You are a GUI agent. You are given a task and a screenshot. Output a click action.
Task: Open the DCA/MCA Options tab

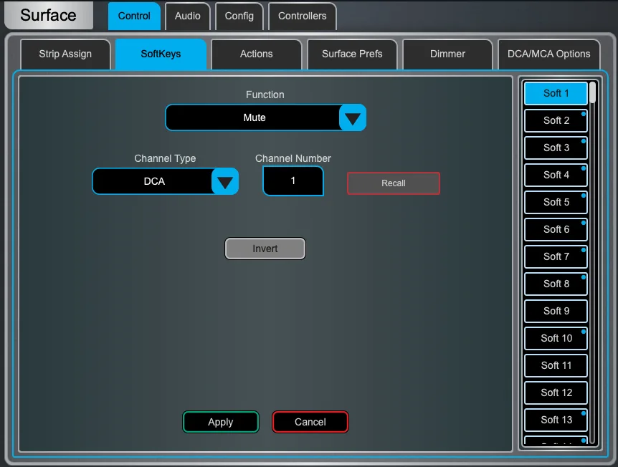pos(549,54)
